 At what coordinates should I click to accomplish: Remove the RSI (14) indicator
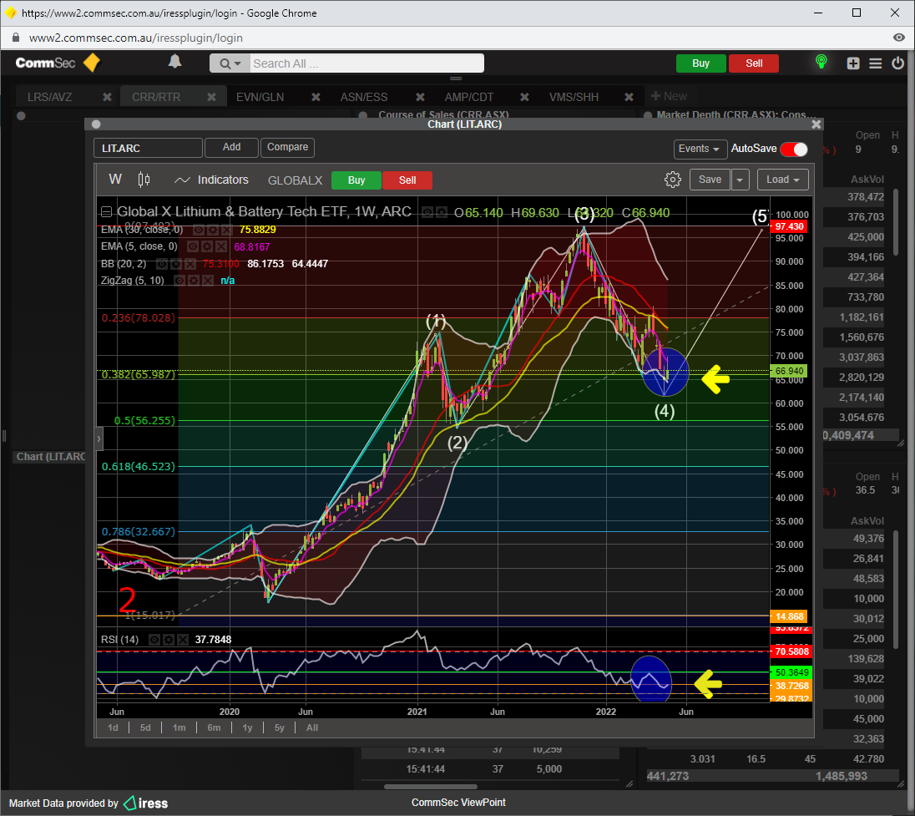tap(182, 640)
